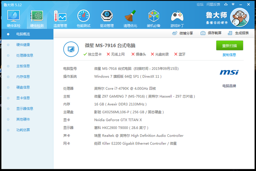Click the Z97 GAMING 7 motherboard value
The width and height of the screenshot is (256, 171).
(x=145, y=96)
